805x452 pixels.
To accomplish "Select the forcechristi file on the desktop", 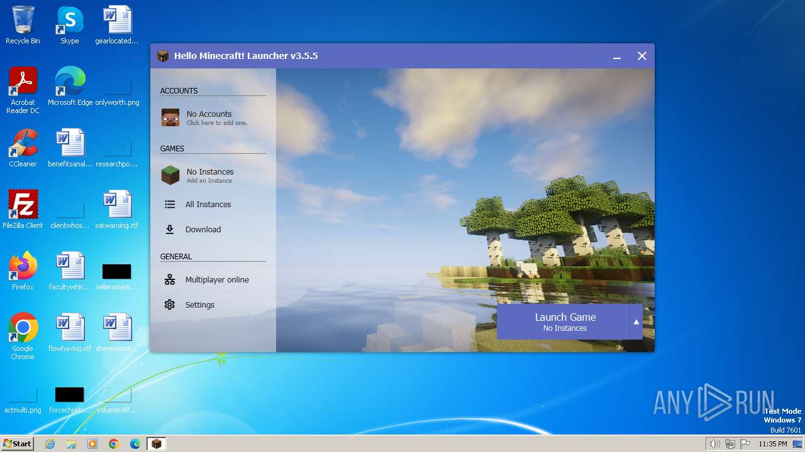I will point(70,401).
